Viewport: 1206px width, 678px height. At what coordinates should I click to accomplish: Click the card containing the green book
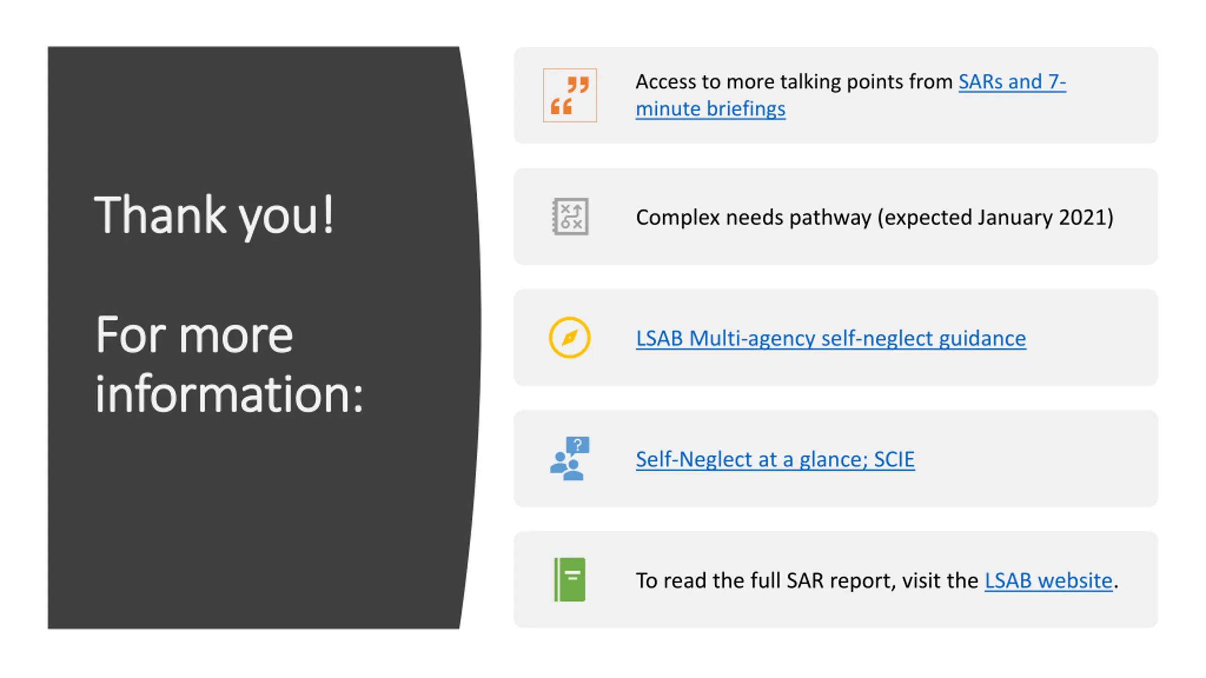point(836,580)
